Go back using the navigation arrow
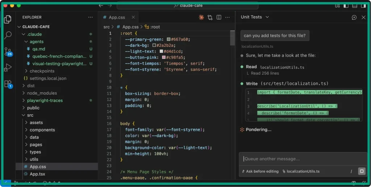Screen dimensions: 371x187 pyautogui.click(x=101, y=5)
